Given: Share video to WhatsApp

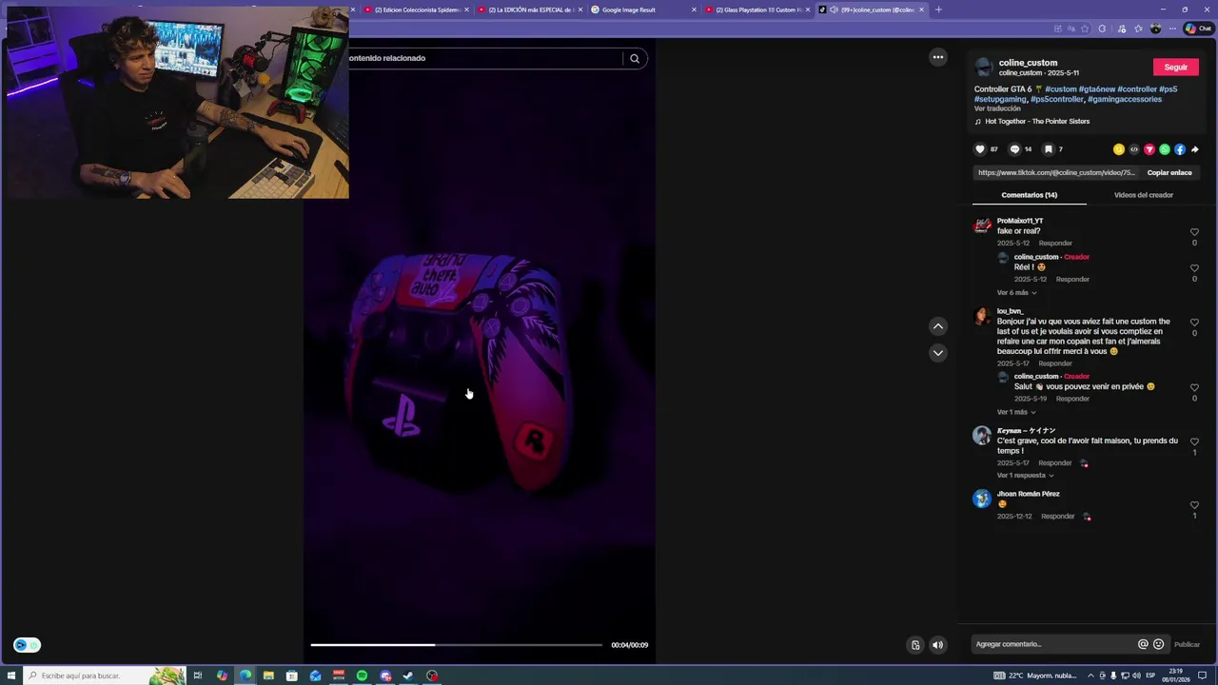Looking at the screenshot, I should (x=1165, y=149).
